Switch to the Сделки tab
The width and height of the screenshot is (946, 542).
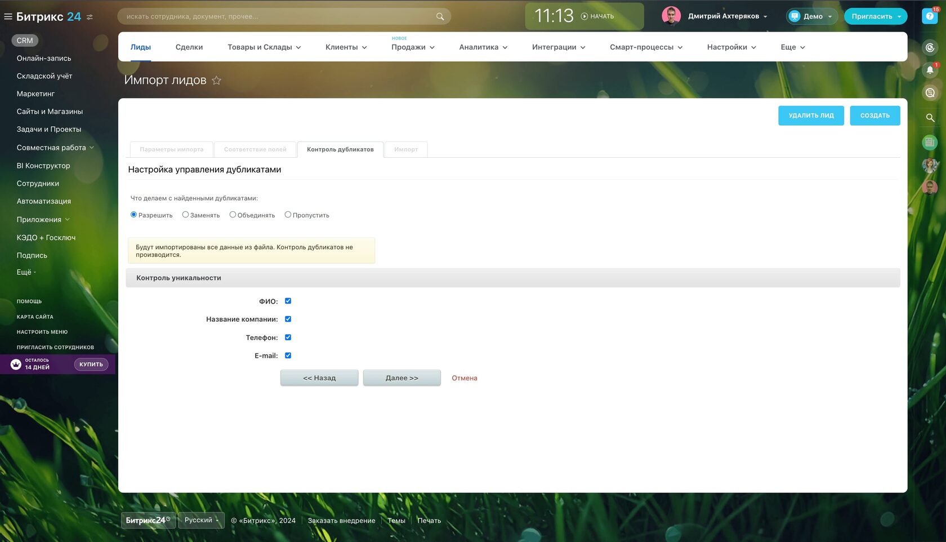pos(189,47)
